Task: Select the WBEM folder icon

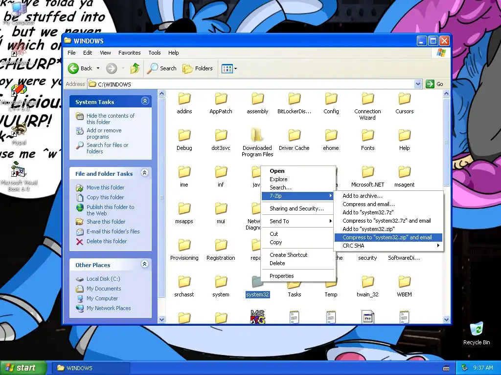Action: point(405,282)
